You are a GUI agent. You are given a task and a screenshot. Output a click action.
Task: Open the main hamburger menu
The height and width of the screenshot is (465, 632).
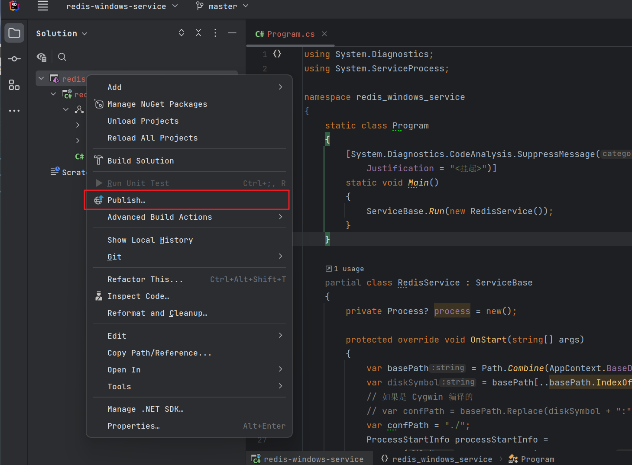coord(42,6)
